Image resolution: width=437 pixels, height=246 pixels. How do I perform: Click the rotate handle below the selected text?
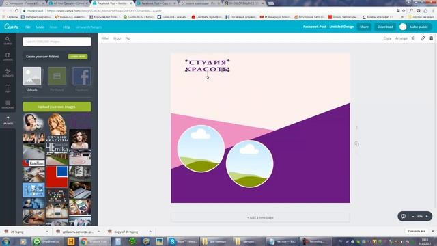[208, 77]
